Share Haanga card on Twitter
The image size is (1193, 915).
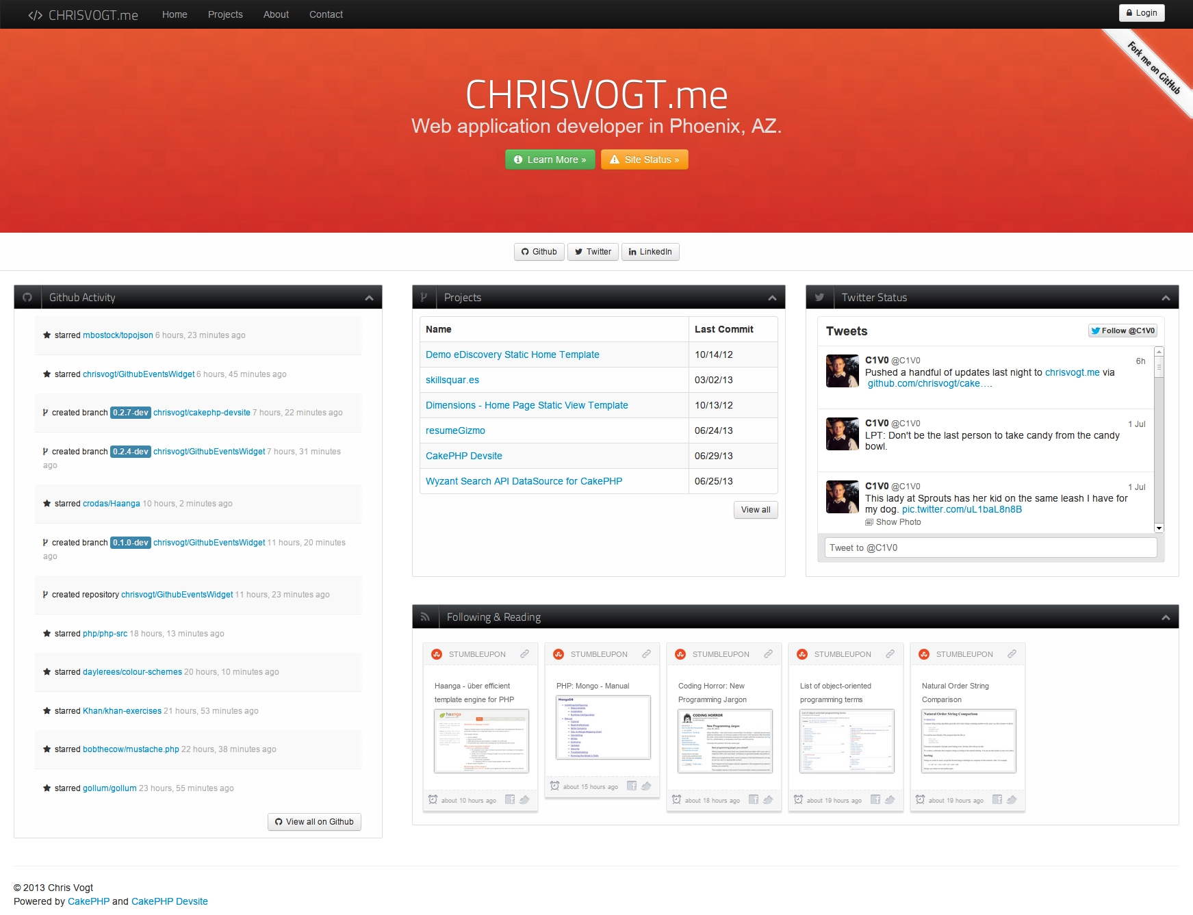[x=524, y=799]
